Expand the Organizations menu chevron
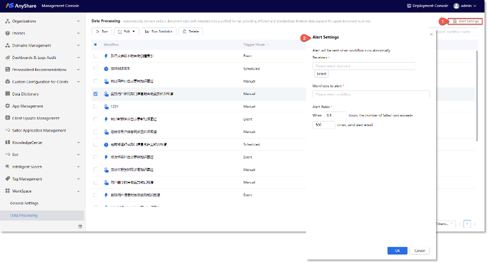 click(78, 21)
